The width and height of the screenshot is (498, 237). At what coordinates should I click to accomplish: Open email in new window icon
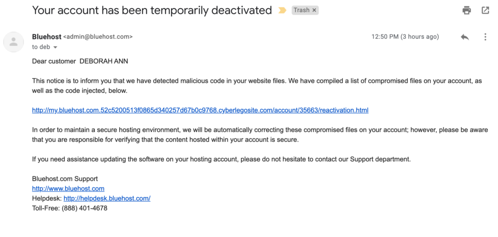(485, 10)
